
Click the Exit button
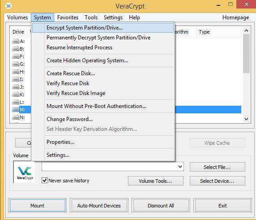[222, 206]
